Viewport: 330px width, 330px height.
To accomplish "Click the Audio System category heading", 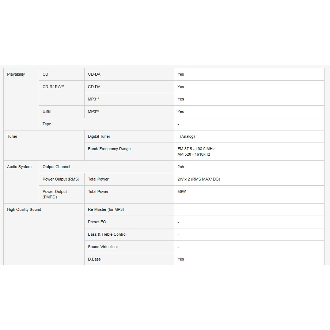I will (x=19, y=167).
